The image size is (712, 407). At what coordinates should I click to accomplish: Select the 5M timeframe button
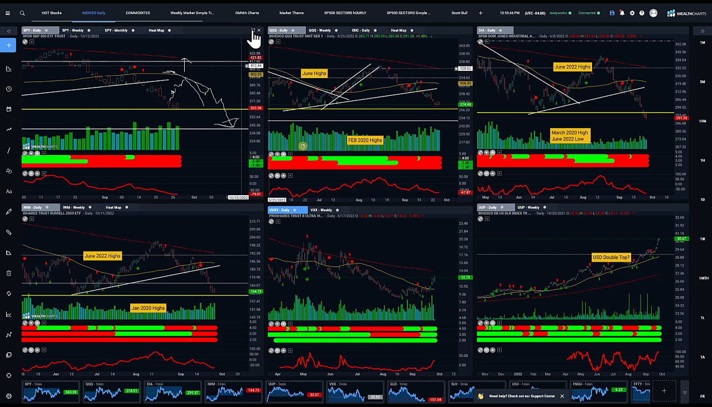point(703,82)
